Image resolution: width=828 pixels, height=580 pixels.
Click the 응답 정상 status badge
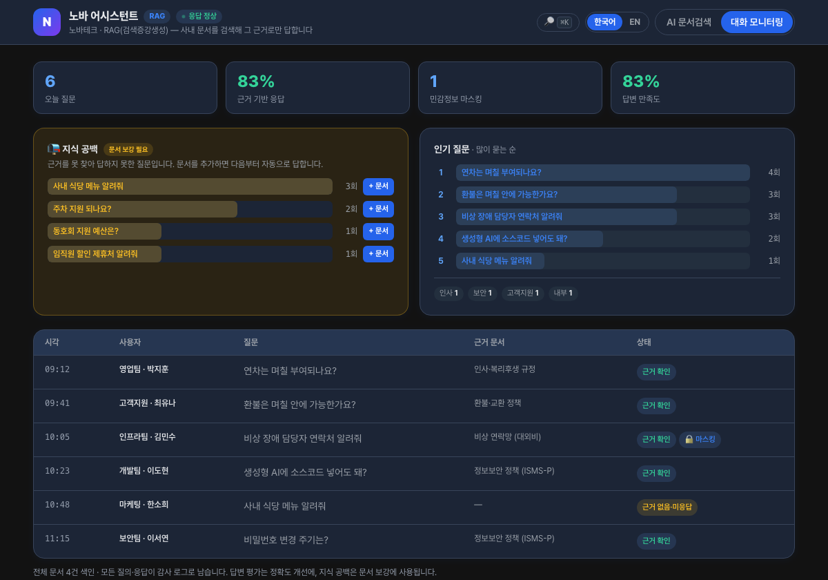(x=199, y=16)
